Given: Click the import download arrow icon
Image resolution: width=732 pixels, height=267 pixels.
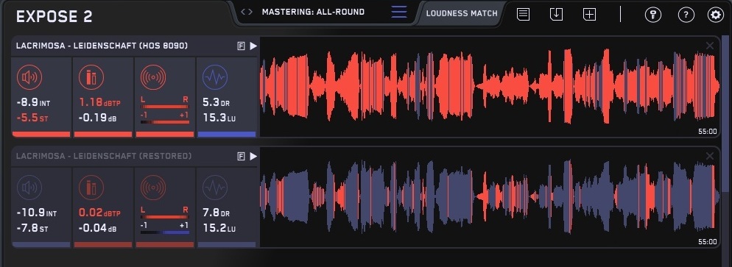Looking at the screenshot, I should click(x=556, y=15).
